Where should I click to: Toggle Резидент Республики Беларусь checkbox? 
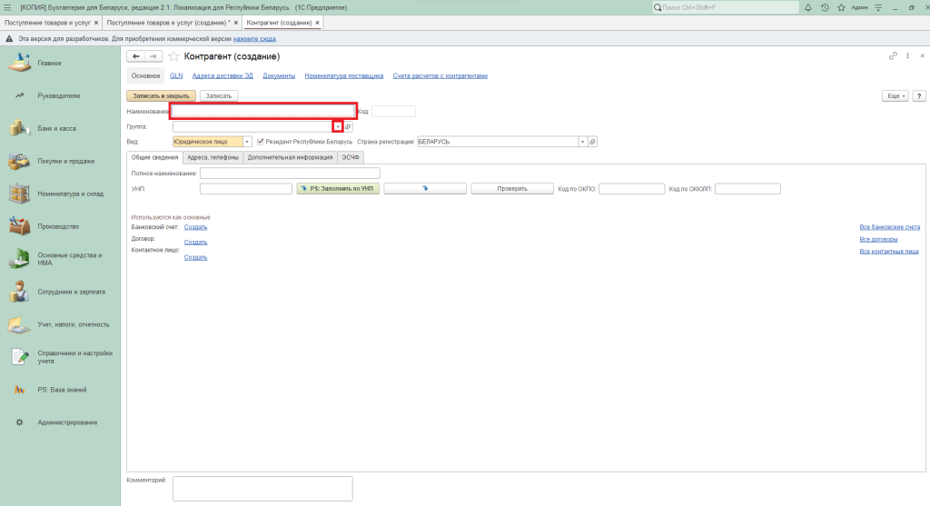point(261,142)
